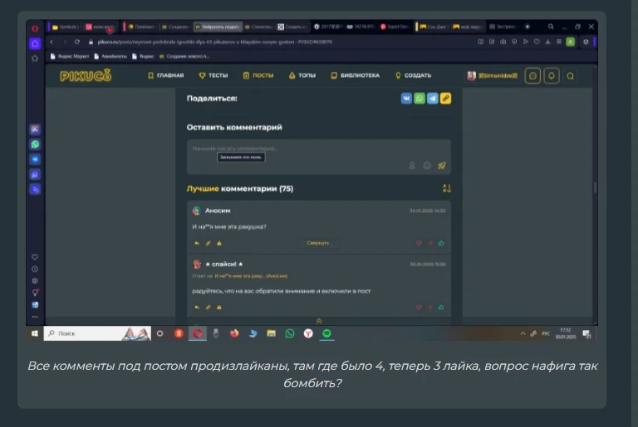Open the Создание нового bookmark
Image resolution: width=638 pixels, height=427 pixels.
click(x=184, y=56)
